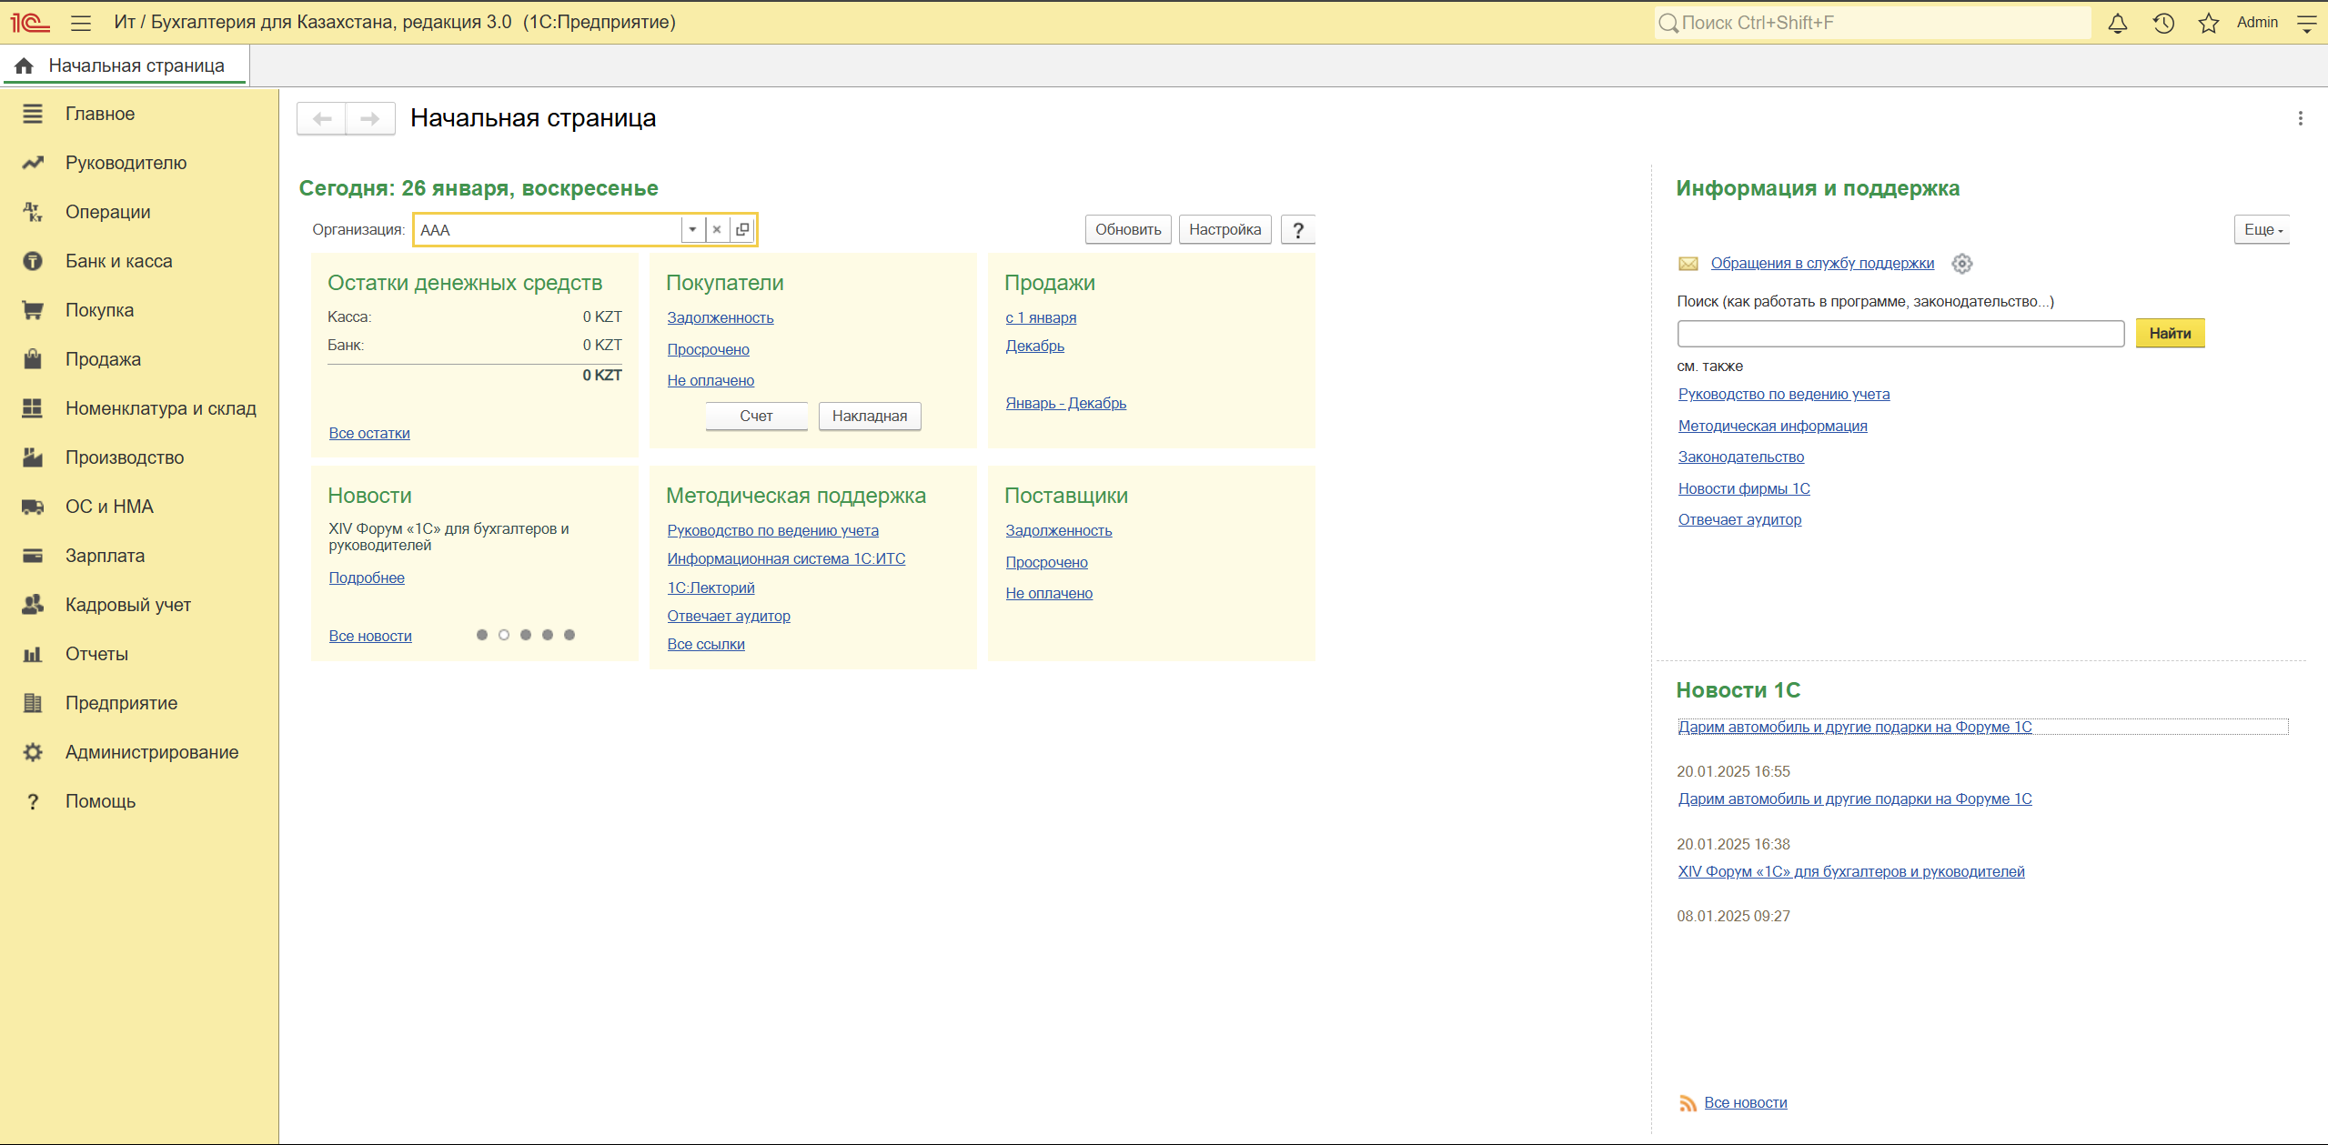Click the Организация text field with ААА
Viewport: 2328px width, 1145px height.
[548, 230]
